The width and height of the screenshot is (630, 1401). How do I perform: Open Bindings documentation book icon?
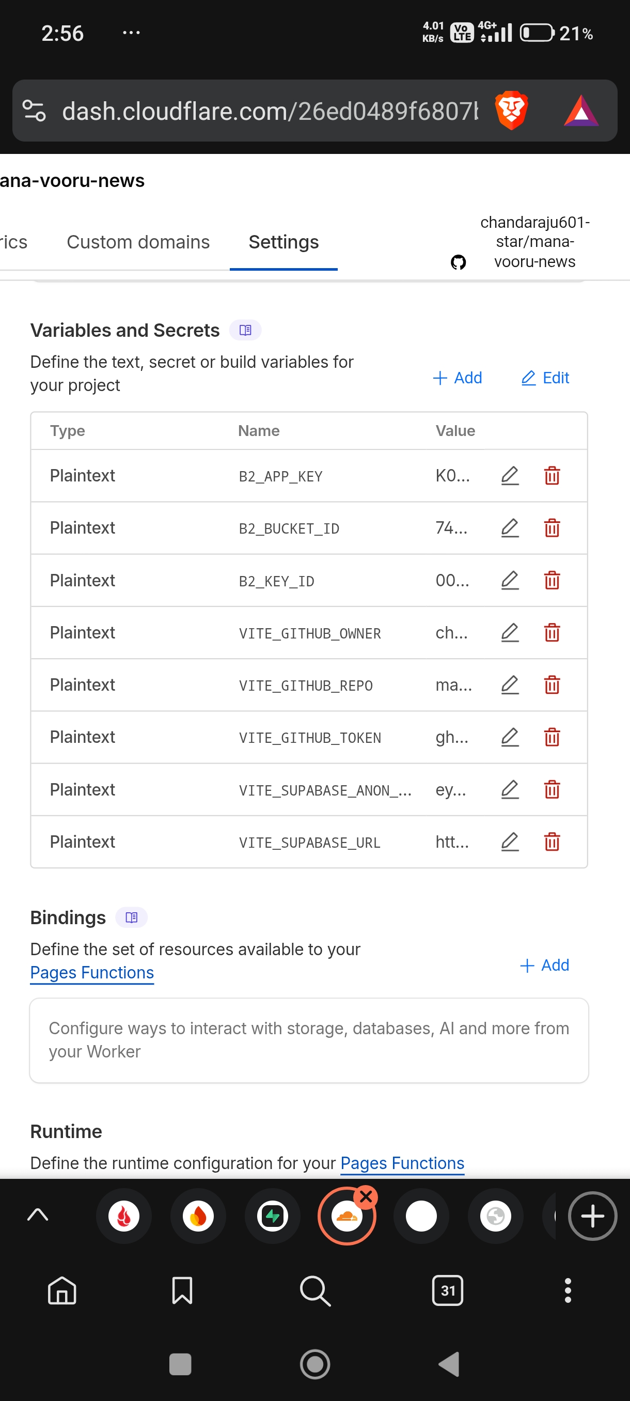tap(131, 917)
